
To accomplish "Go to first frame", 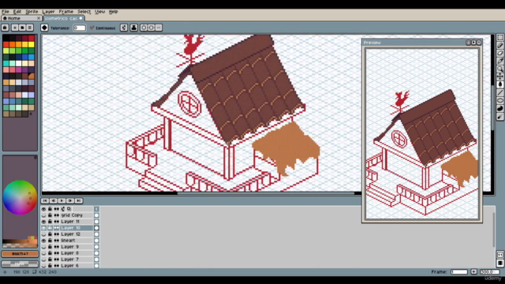I will 45,200.
